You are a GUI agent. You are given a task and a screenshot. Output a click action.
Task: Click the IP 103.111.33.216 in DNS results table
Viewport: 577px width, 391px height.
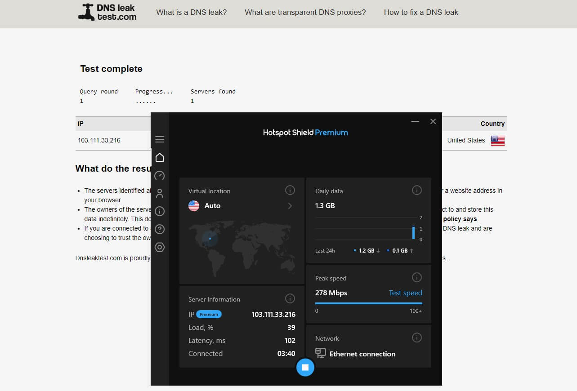(99, 140)
